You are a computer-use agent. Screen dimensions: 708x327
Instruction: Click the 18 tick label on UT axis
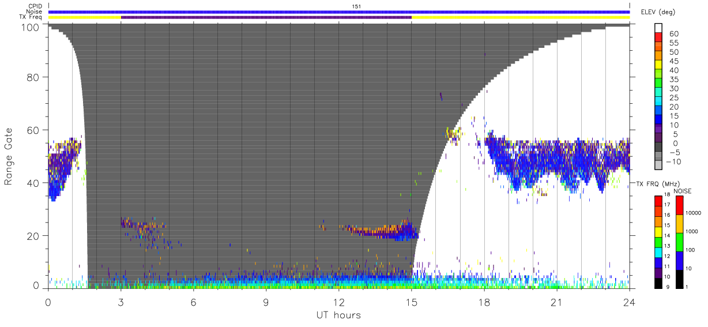pos(484,302)
